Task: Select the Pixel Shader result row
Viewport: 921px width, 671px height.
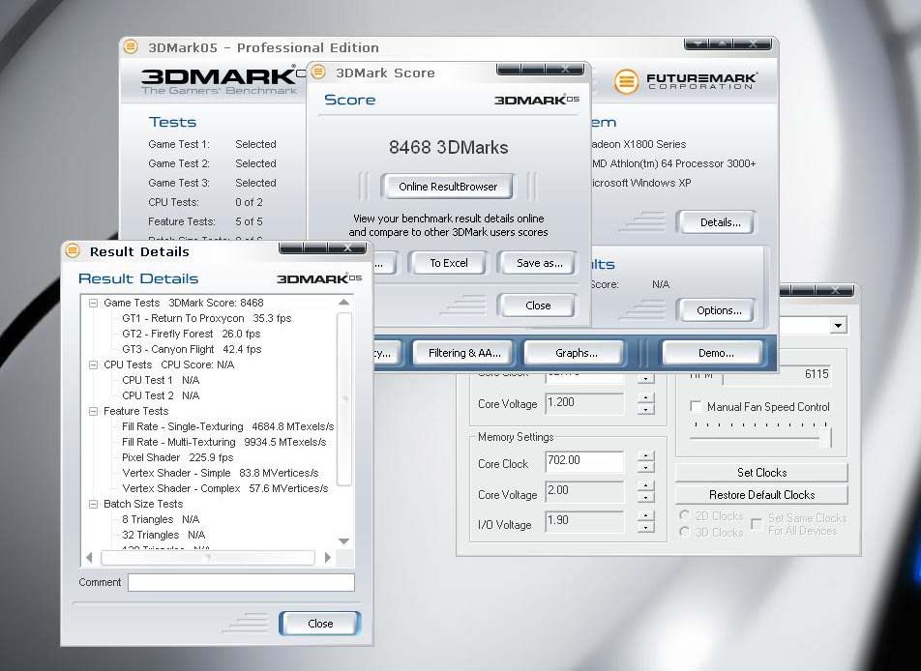Action: pyautogui.click(x=177, y=457)
